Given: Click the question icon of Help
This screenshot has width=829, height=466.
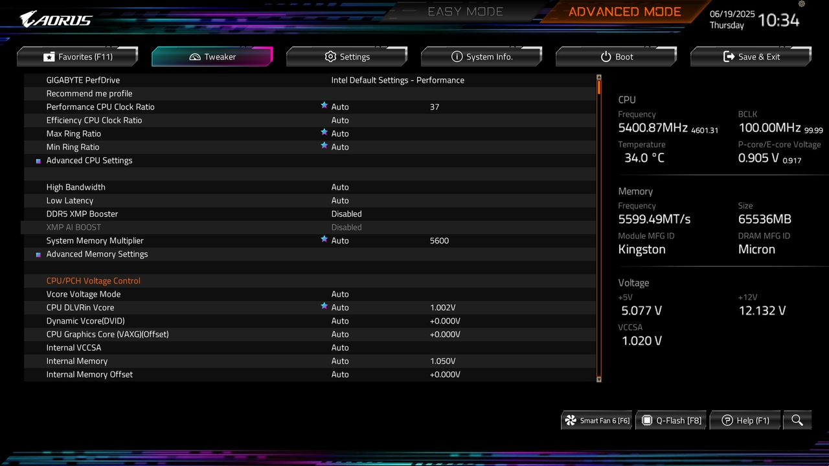Looking at the screenshot, I should click(727, 420).
